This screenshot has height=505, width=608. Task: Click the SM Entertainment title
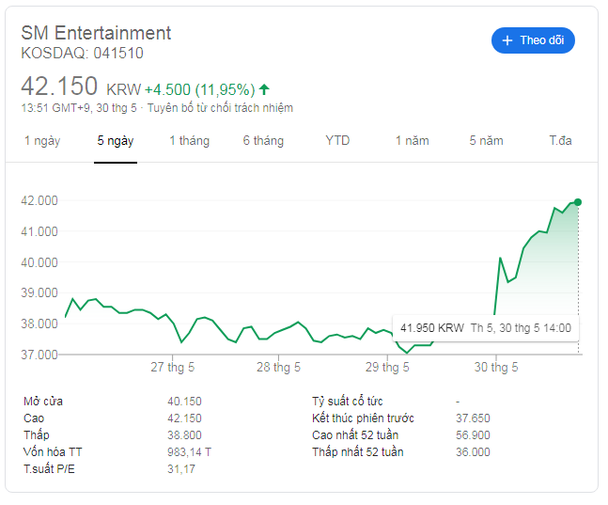pyautogui.click(x=96, y=33)
